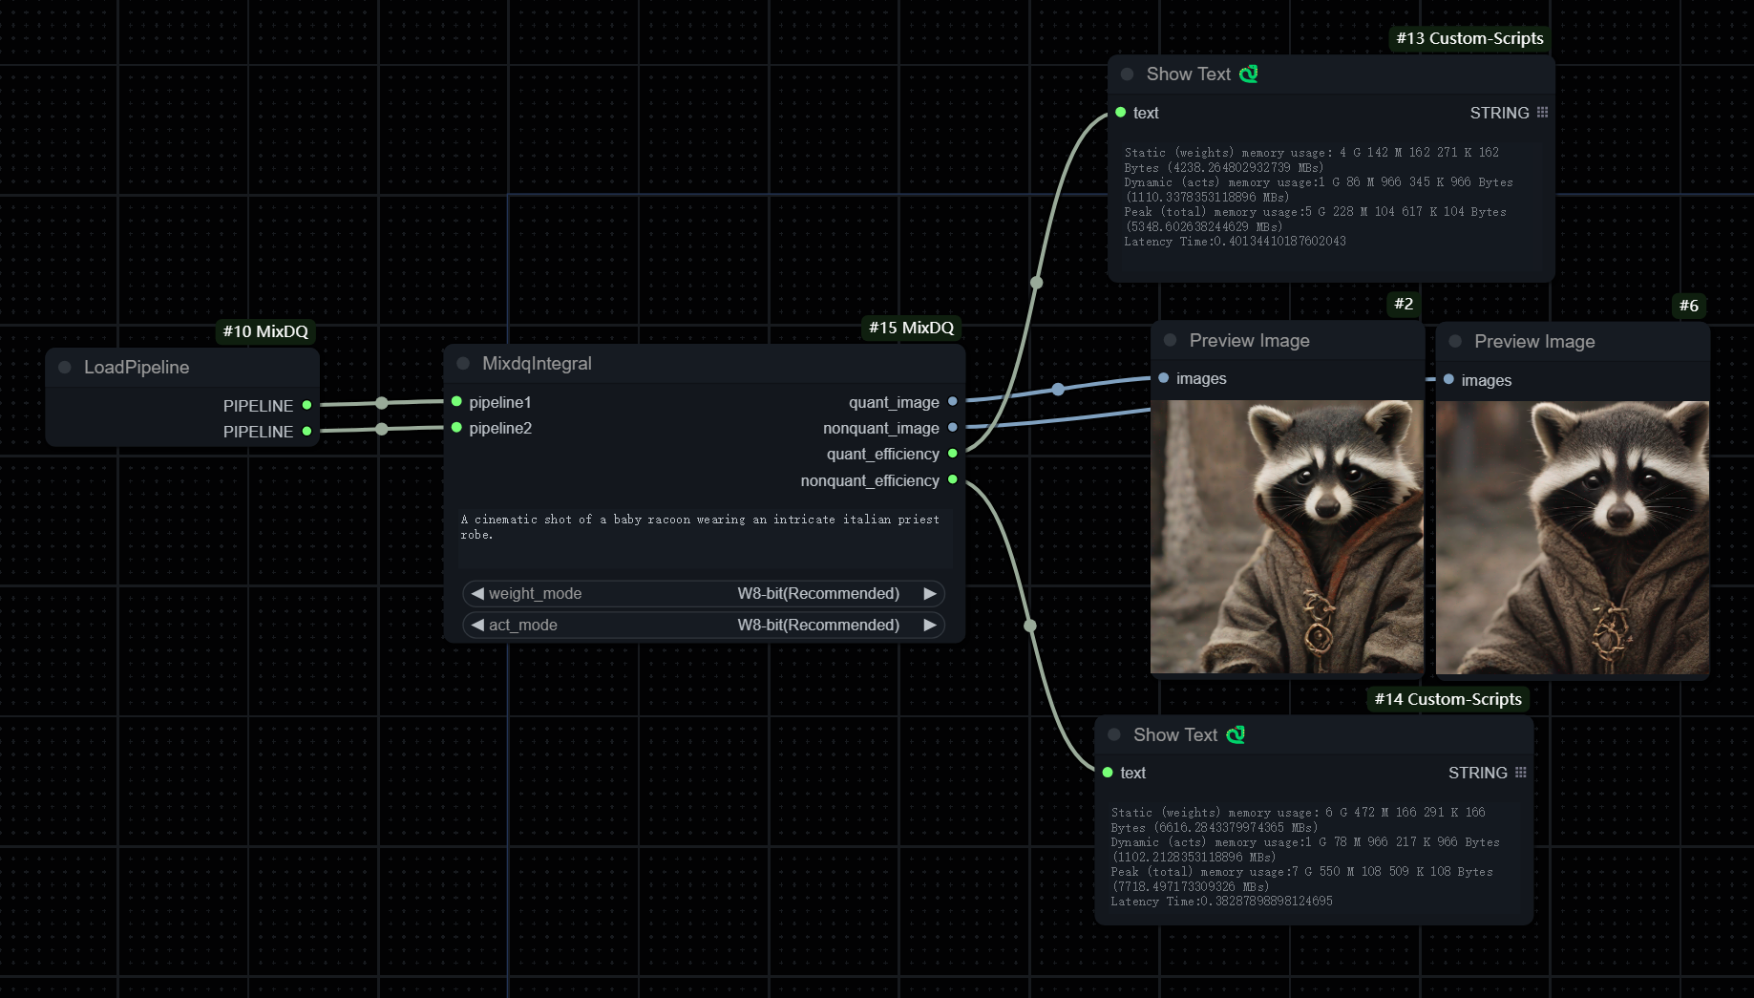The image size is (1754, 998).
Task: Click the #15 MixDQ badge
Action: [x=911, y=328]
